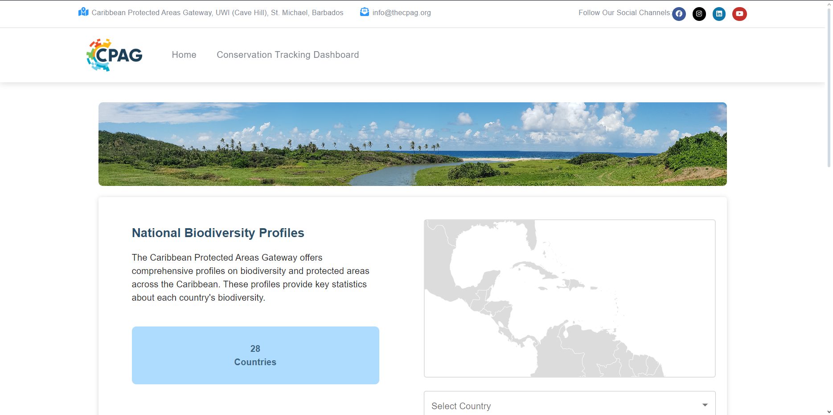
Task: Click the Caribbean Protected Areas Gateway address text
Action: 217,12
